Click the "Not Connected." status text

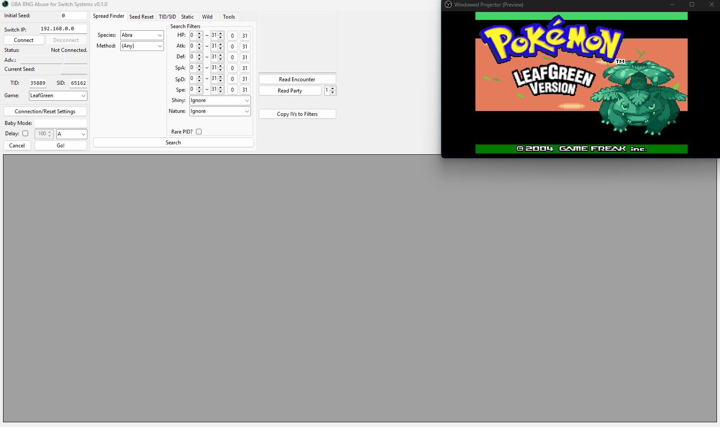point(69,50)
